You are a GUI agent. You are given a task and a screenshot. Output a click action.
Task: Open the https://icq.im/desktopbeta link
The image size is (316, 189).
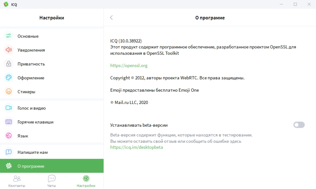click(x=137, y=147)
